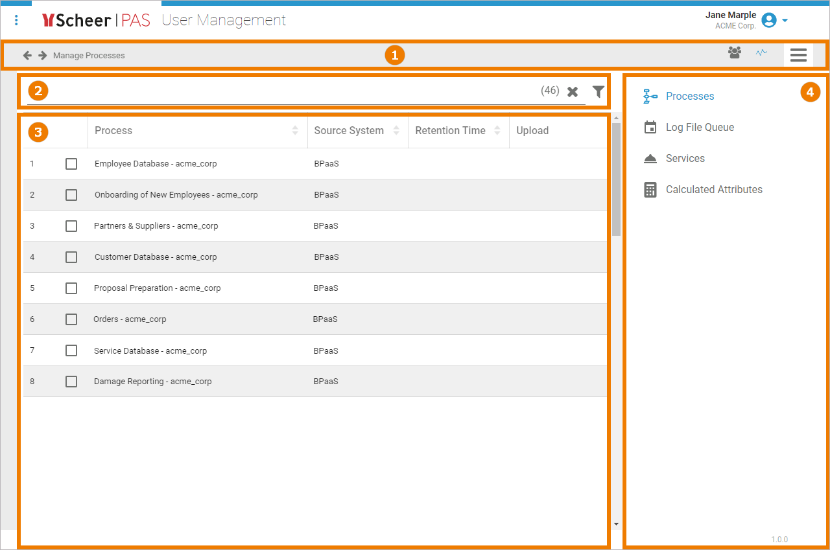Click the pulse monitoring icon

point(761,53)
